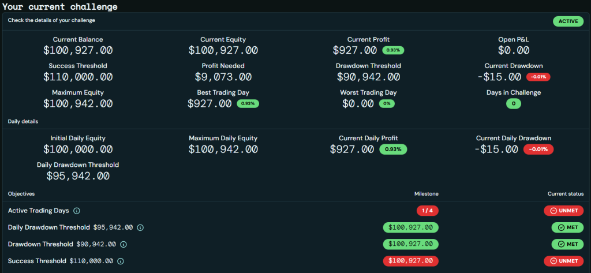This screenshot has height=273, width=591.
Task: Click MET status badge in Drawdown Threshold row
Action: [567, 244]
